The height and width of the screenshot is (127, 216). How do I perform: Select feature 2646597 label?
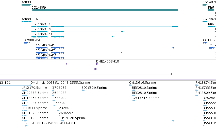pos(66,113)
